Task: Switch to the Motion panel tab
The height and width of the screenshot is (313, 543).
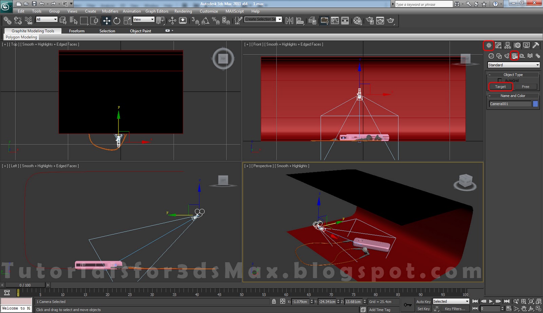Action: click(x=517, y=45)
